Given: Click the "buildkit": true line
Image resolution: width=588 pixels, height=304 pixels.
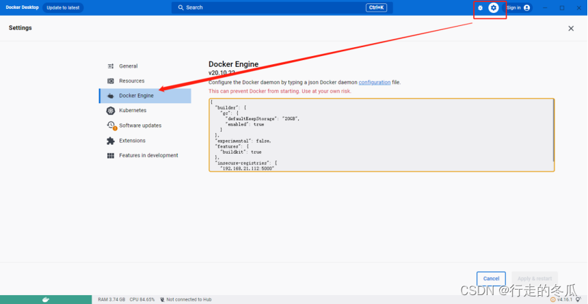Looking at the screenshot, I should pos(241,152).
